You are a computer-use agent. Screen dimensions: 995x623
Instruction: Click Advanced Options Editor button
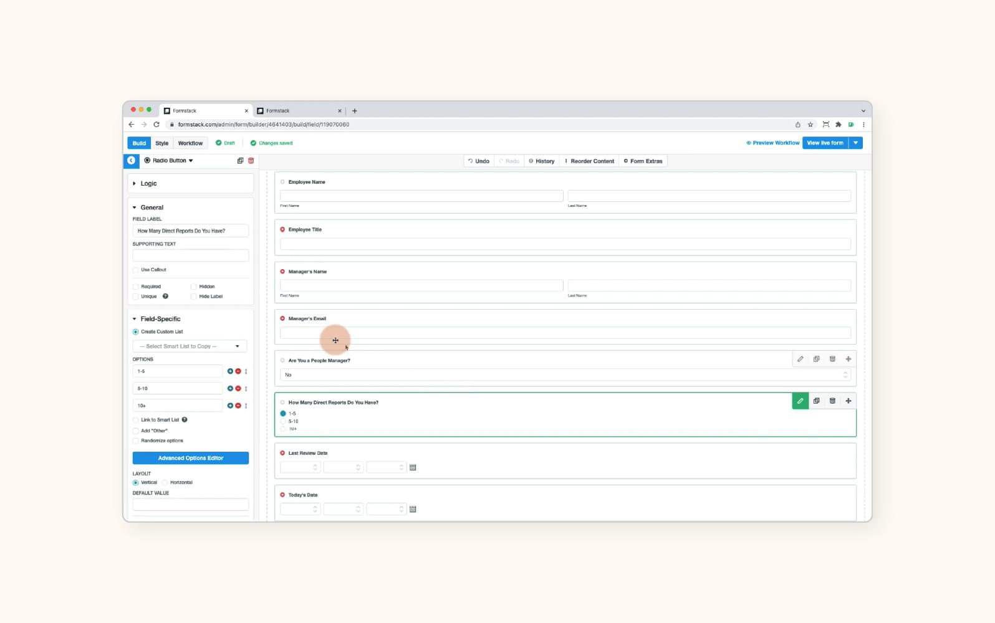191,459
